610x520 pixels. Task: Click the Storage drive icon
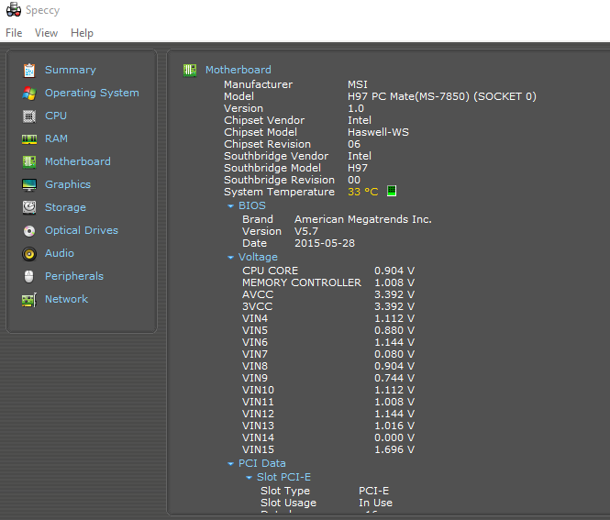(28, 207)
